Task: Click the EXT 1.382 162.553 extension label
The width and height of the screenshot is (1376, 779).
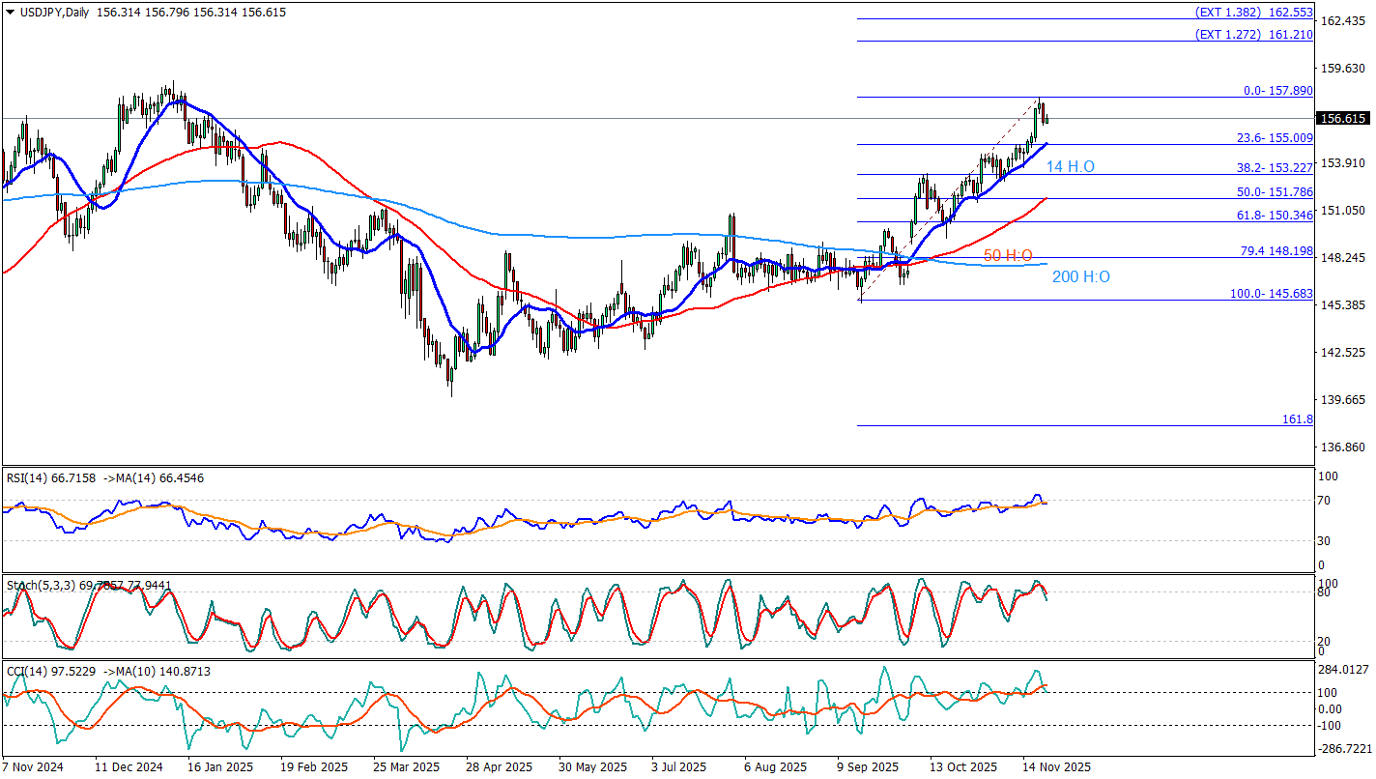Action: coord(1253,12)
